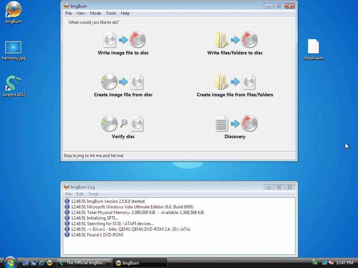Select the 'Write image file to disc' label
Image resolution: width=358 pixels, height=268 pixels.
[x=123, y=53]
